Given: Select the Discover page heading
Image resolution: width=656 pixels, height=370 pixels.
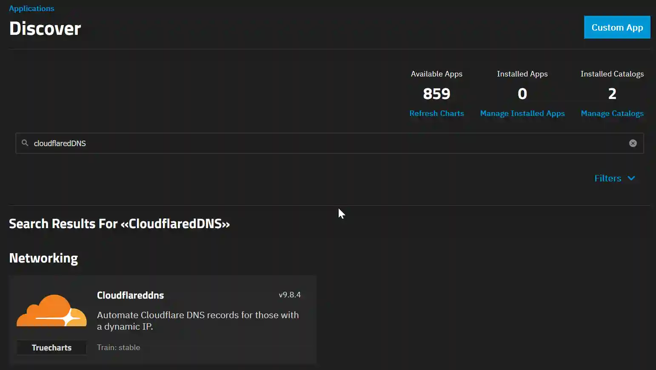Looking at the screenshot, I should click(45, 28).
